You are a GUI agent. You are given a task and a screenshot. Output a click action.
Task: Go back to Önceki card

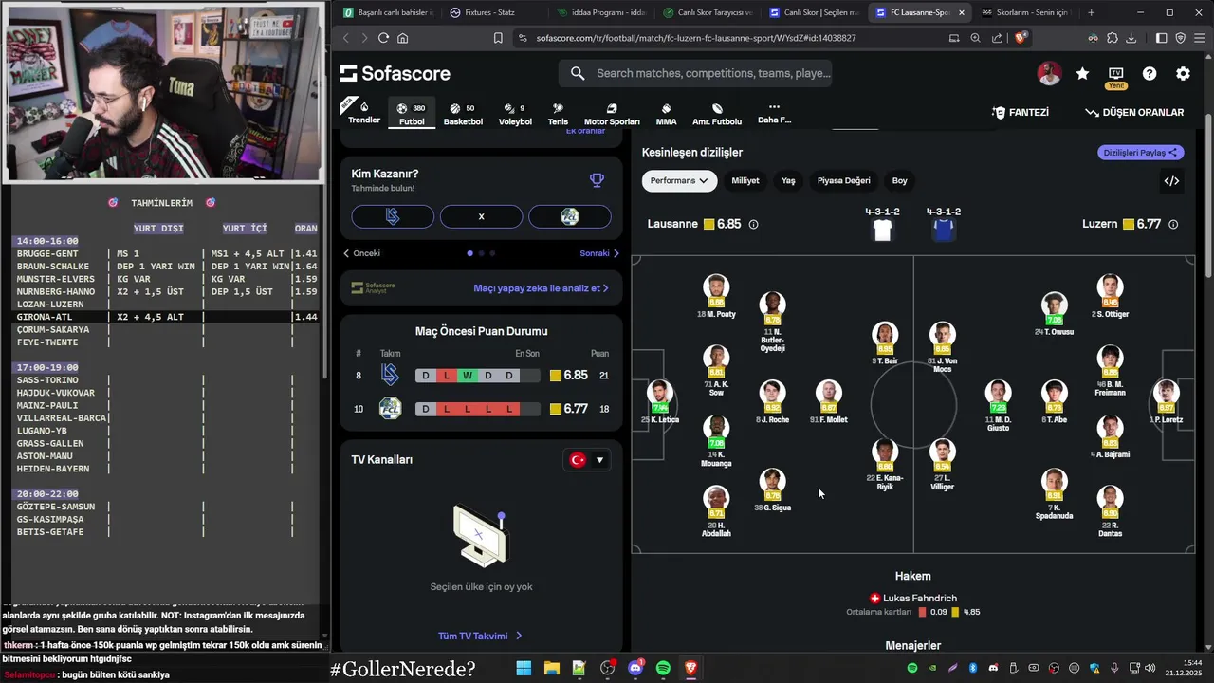(x=361, y=253)
